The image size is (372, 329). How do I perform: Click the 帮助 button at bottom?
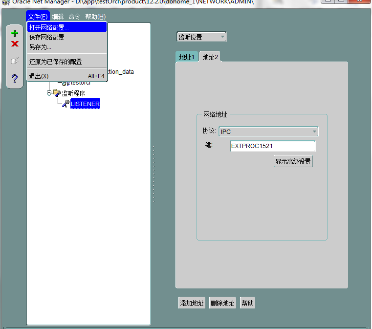247,303
